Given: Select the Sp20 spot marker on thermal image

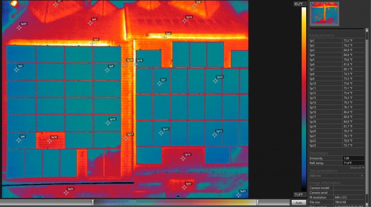Looking at the screenshot, I should (x=19, y=28).
